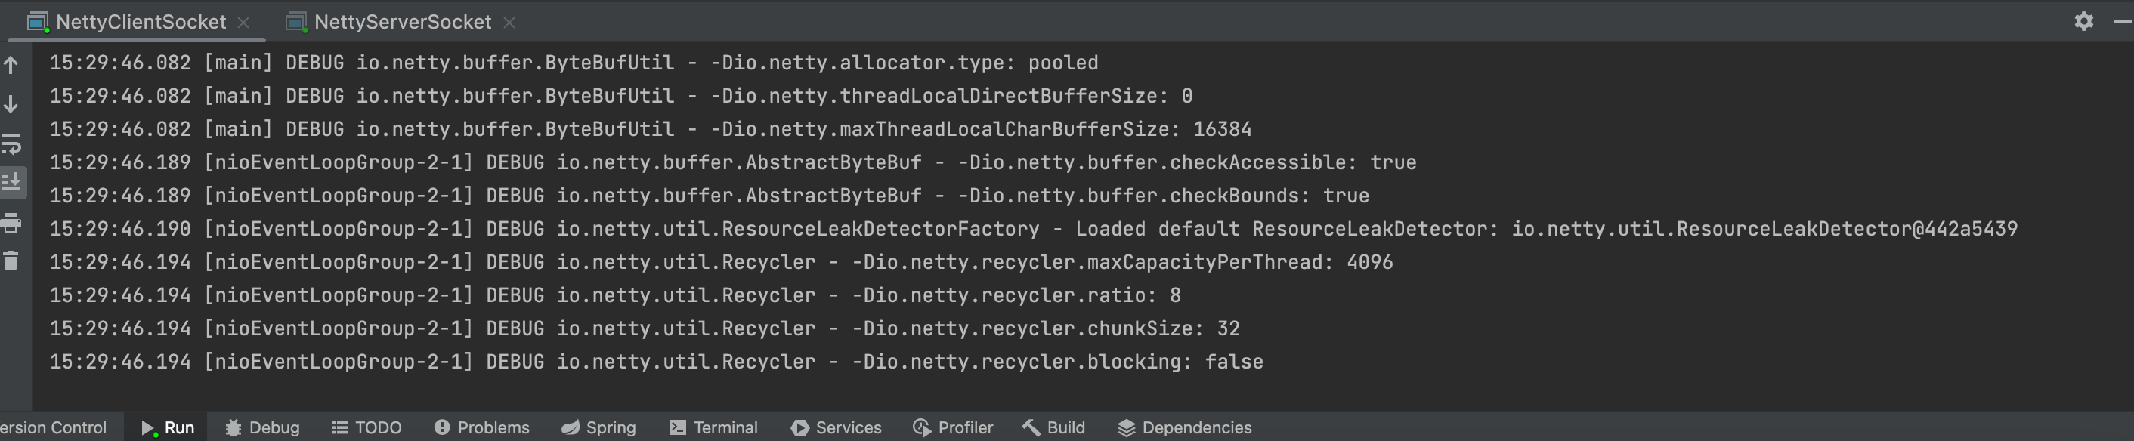The height and width of the screenshot is (441, 2134).
Task: Close the NettyServerSocket tab
Action: pyautogui.click(x=509, y=23)
